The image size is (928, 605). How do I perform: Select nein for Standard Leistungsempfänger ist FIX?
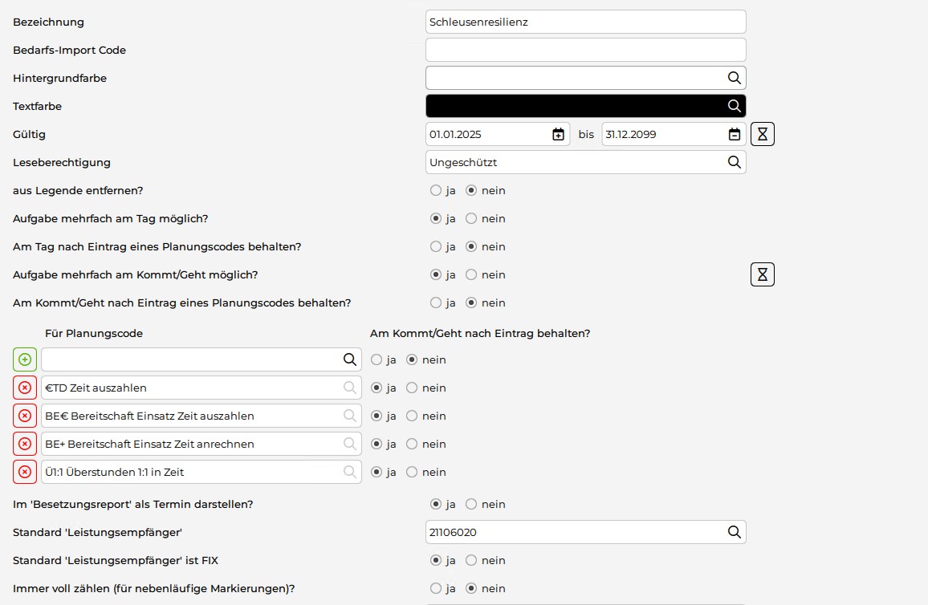click(x=471, y=560)
